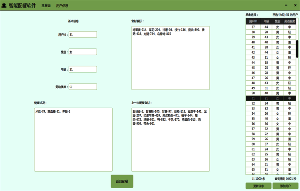Click inside the 食材偏好 text area
This screenshot has height=191, width=300.
coord(170,58)
